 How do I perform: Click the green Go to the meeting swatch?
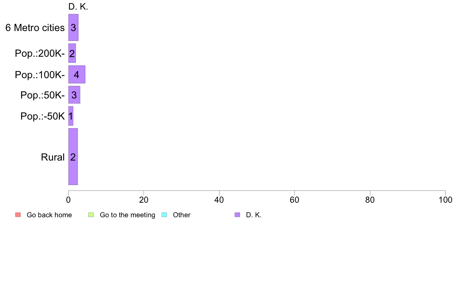tap(91, 215)
